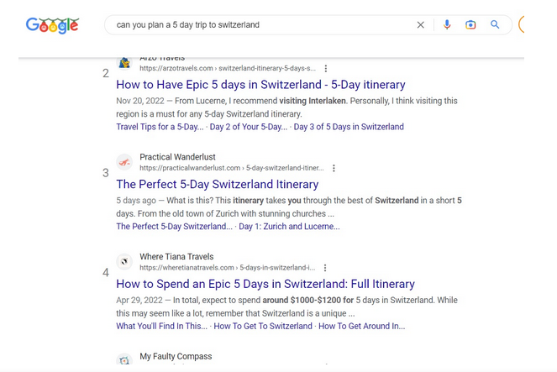The image size is (557, 372).
Task: Open Google Lens image search
Action: point(470,25)
